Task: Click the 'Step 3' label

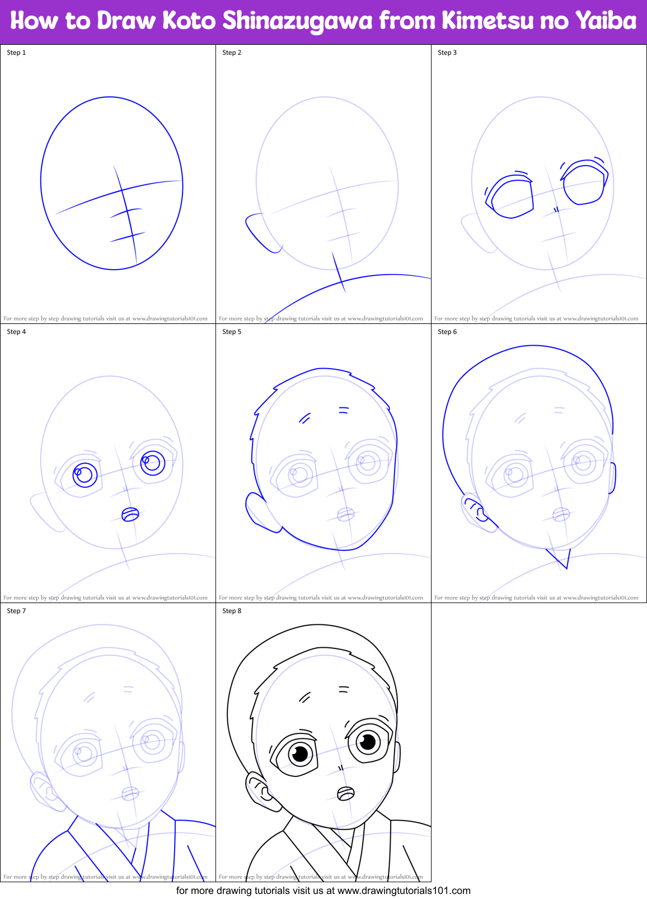Action: coord(447,53)
